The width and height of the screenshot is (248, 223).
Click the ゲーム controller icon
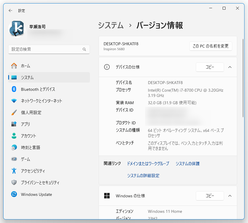[x=14, y=159]
